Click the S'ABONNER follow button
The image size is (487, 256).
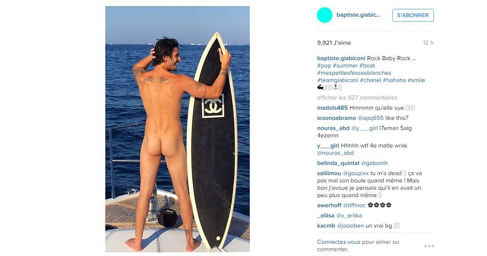tap(413, 15)
